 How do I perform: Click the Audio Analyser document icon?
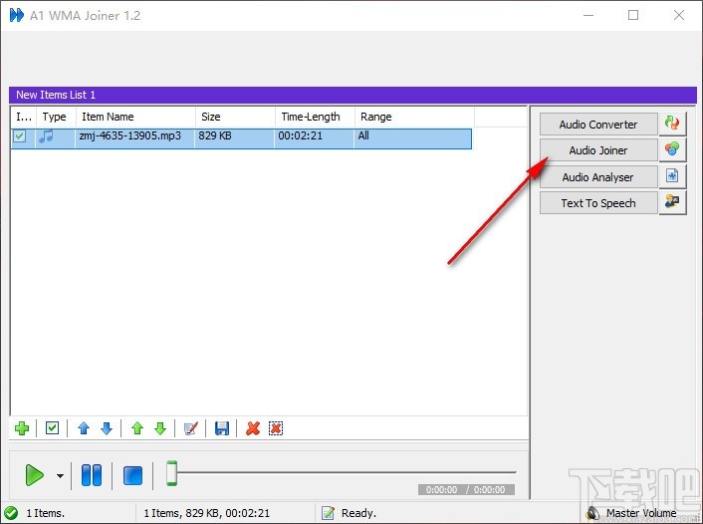click(672, 176)
